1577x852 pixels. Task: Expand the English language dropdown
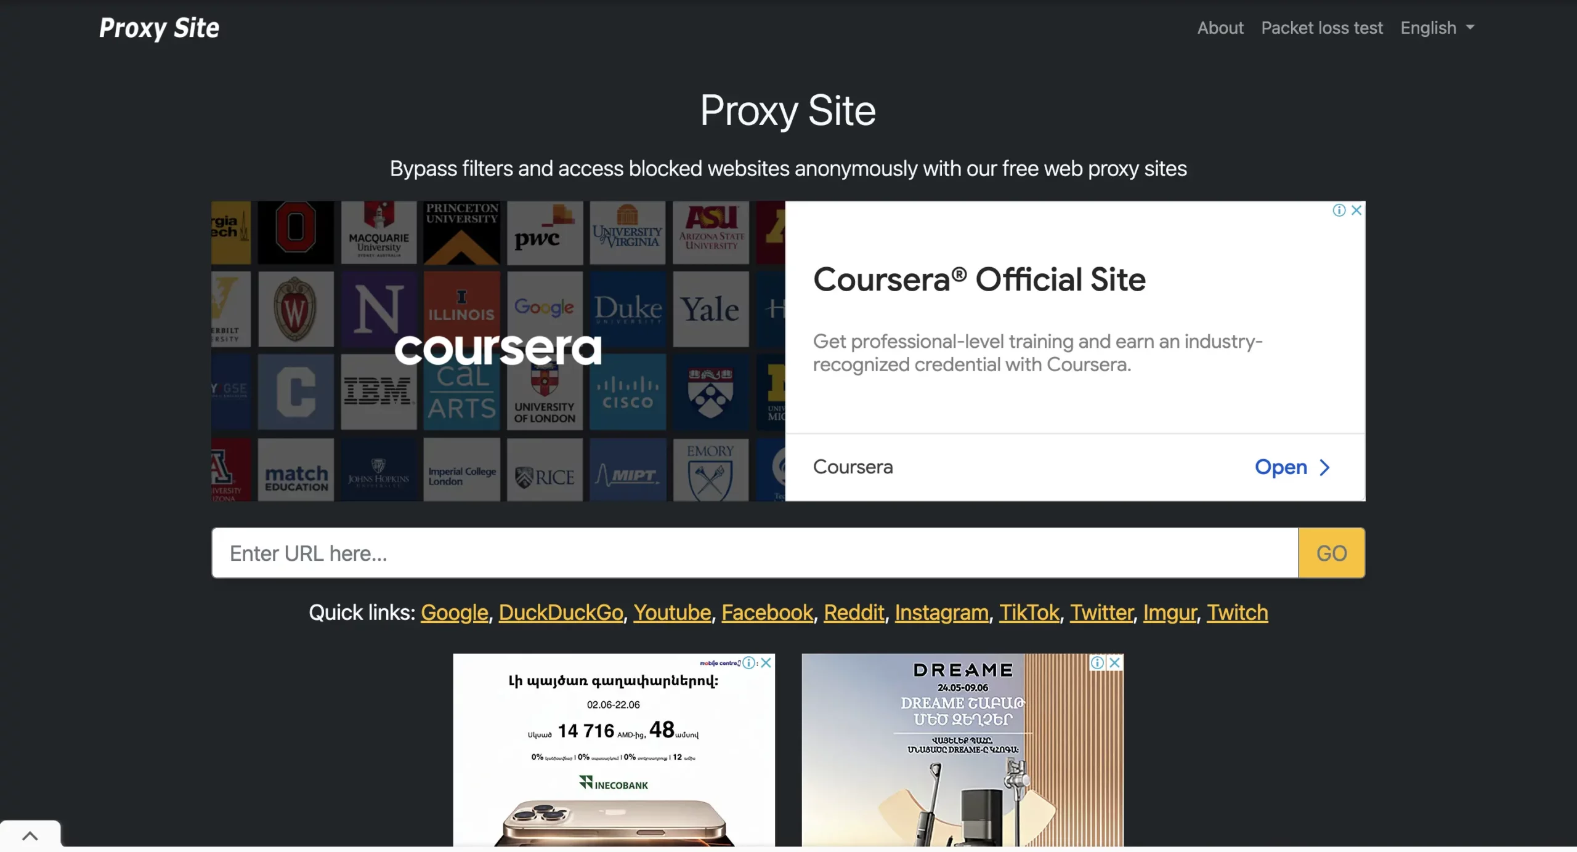(x=1437, y=28)
